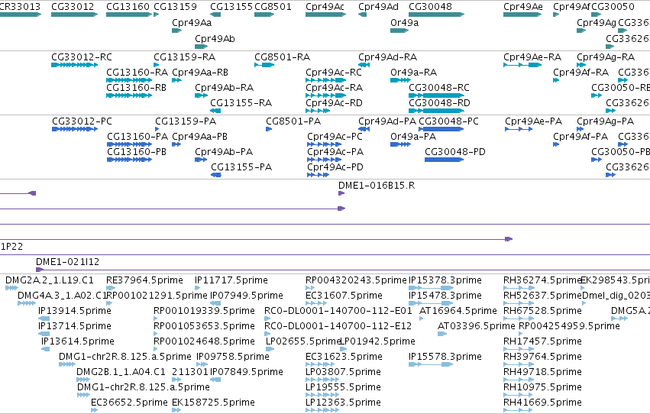The width and height of the screenshot is (650, 414).
Task: Open transcript CG13160-RA
Action: coord(137,73)
